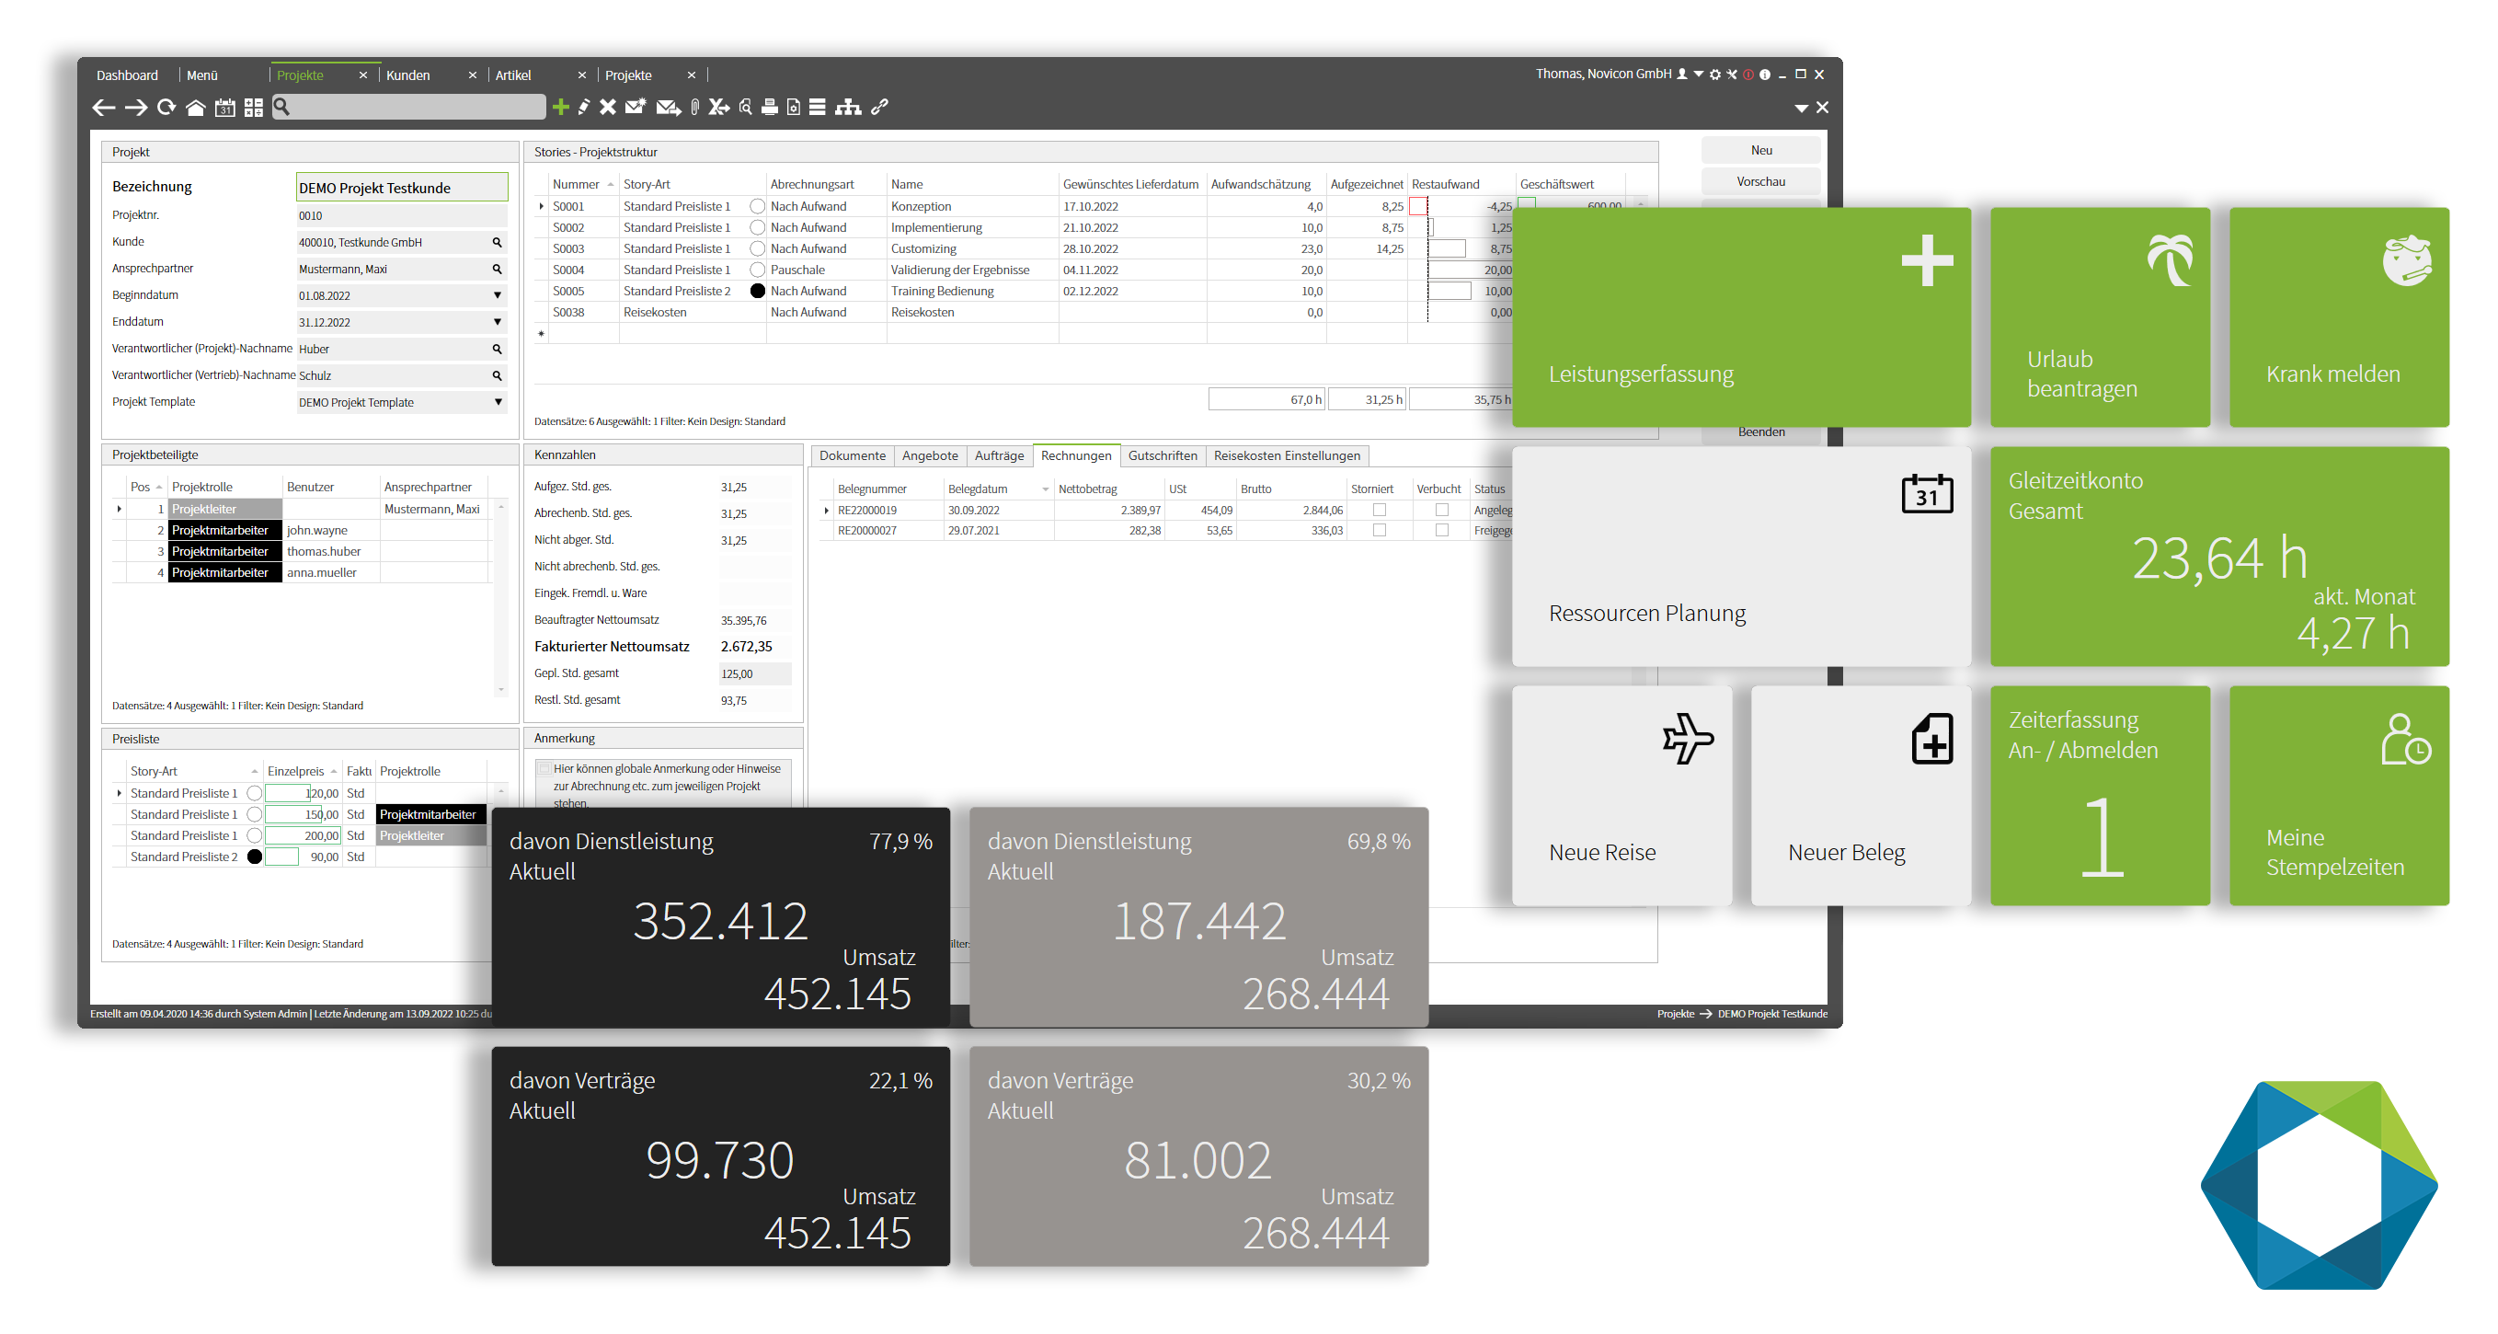
Task: Switch to the Dashboard tab
Action: click(127, 75)
